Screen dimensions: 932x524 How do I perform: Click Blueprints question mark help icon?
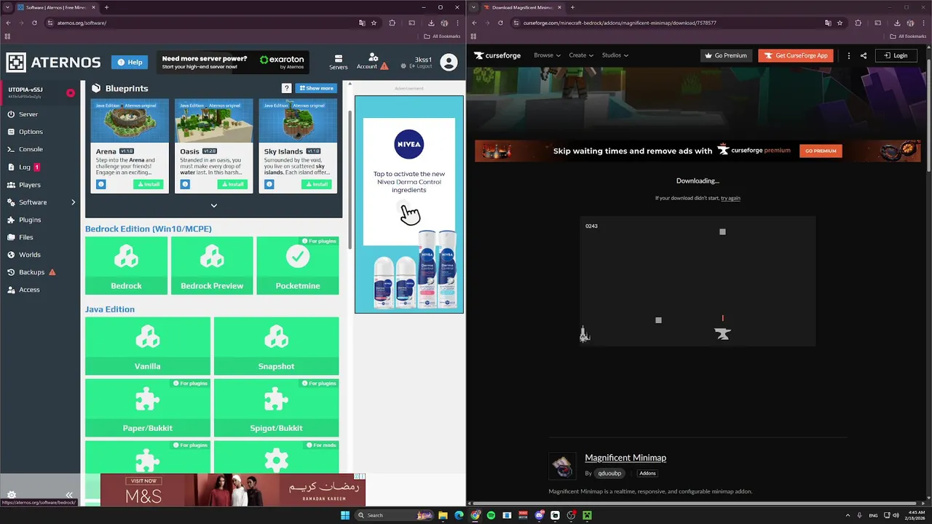tap(287, 88)
